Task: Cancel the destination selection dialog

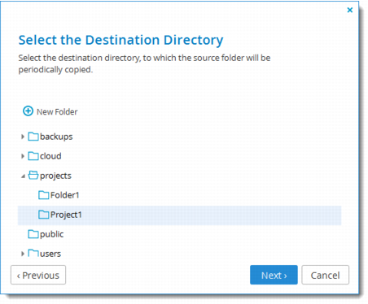Action: click(326, 275)
